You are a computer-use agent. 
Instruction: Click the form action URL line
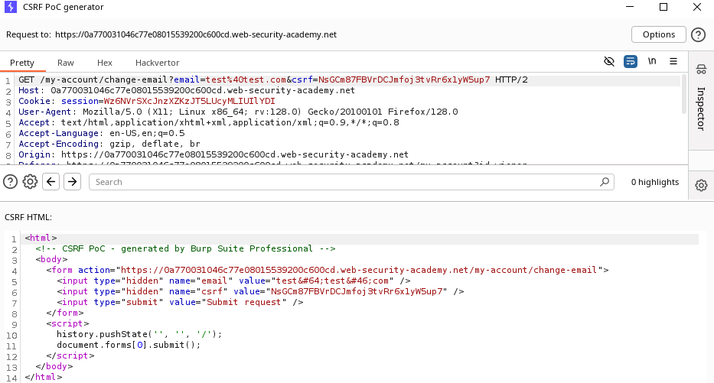328,270
